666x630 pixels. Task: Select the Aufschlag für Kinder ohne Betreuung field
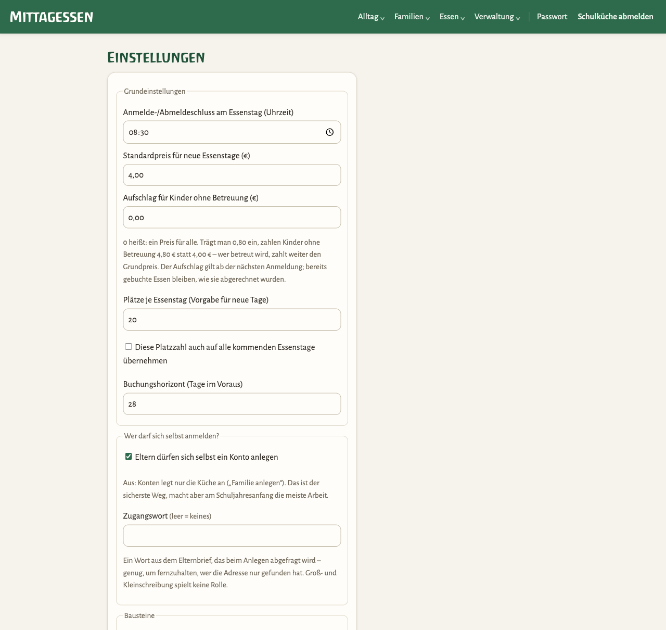[x=232, y=217]
